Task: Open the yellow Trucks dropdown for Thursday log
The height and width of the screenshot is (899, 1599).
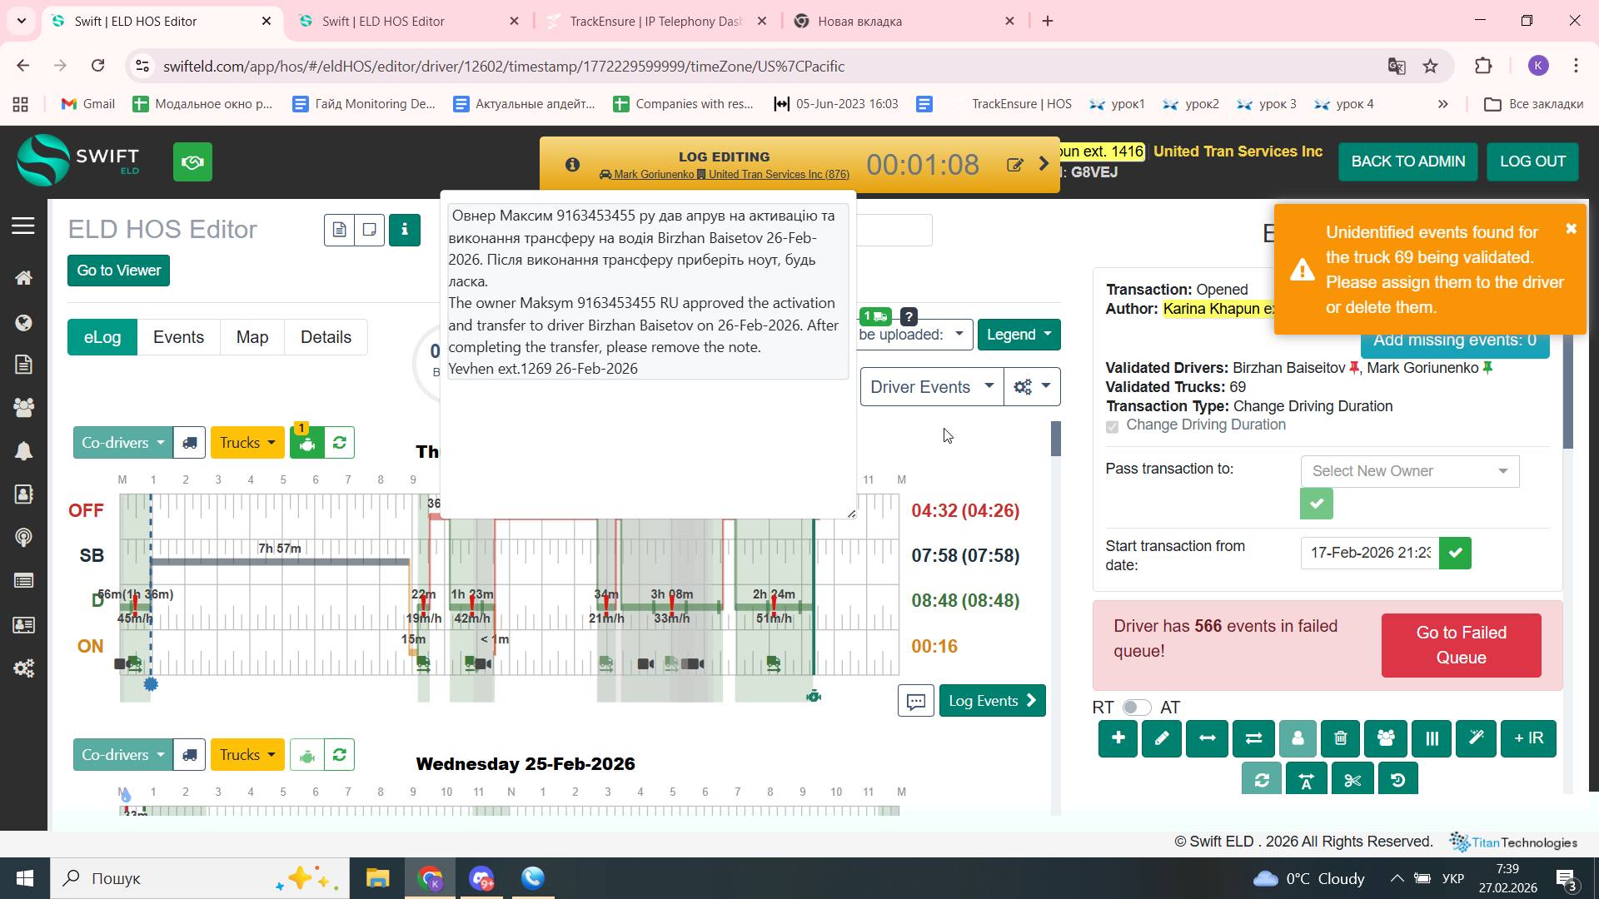Action: 247,443
